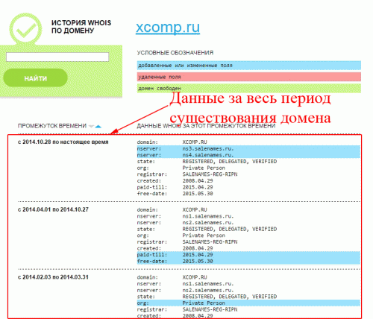Click the 'История WHOIS по домену' heading
The height and width of the screenshot is (319, 373).
tap(81, 27)
